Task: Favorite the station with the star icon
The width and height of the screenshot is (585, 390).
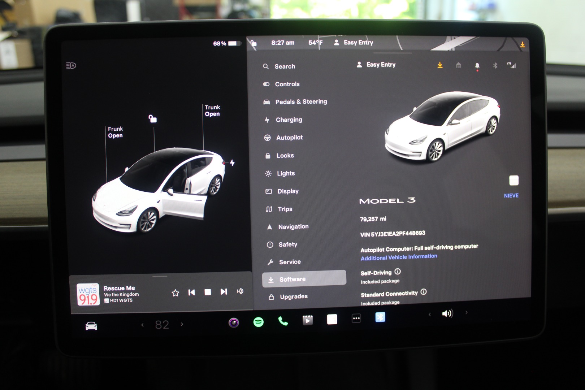Action: tap(175, 292)
